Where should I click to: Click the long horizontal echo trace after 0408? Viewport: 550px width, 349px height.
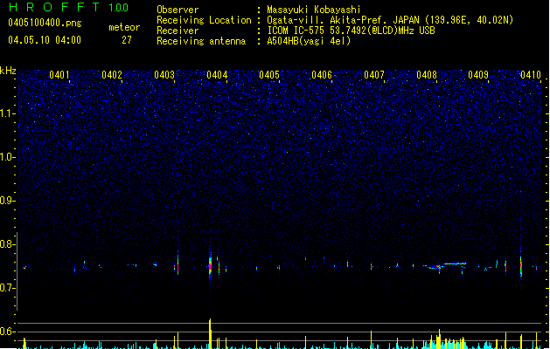[455, 263]
